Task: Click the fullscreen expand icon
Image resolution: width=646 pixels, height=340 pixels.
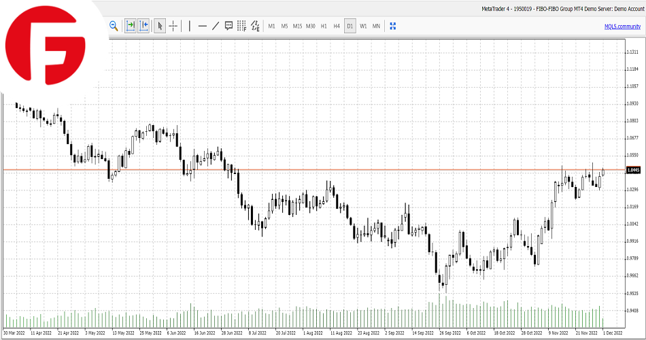Action: coord(392,26)
